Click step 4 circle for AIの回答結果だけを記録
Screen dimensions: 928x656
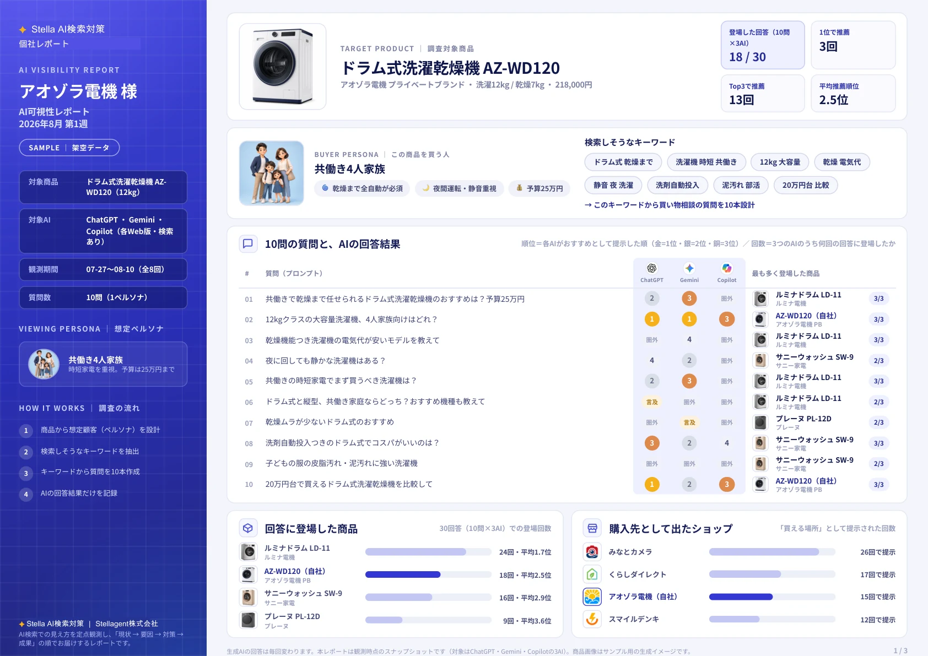click(x=26, y=494)
